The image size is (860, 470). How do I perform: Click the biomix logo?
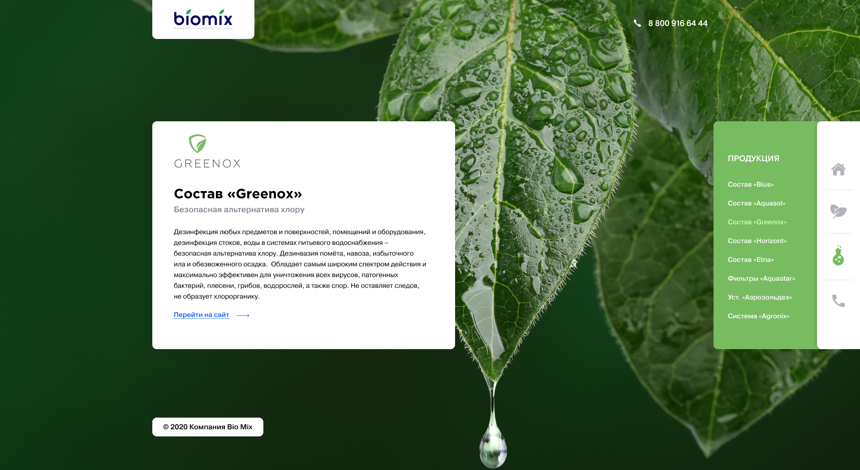click(203, 19)
